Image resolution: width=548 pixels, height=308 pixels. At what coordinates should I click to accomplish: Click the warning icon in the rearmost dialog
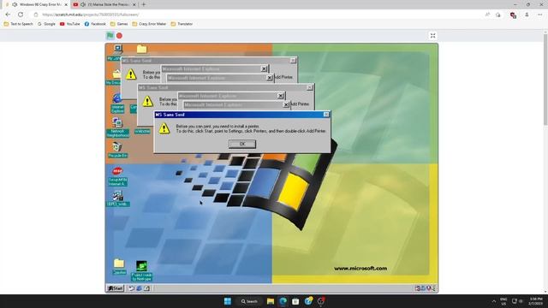click(131, 74)
